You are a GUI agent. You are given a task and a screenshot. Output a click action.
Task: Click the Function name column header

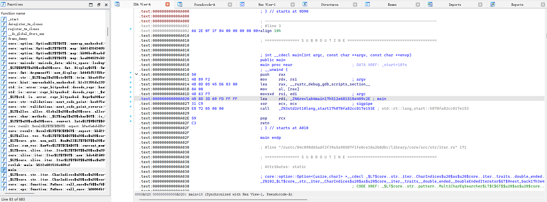click(13, 13)
